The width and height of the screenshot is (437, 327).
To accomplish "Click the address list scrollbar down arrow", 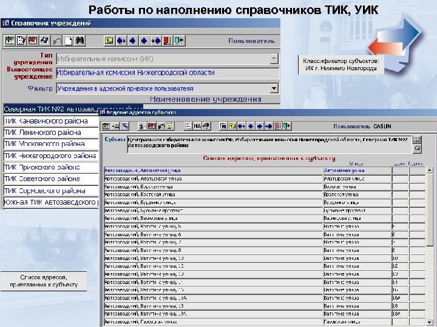I will pyautogui.click(x=430, y=322).
